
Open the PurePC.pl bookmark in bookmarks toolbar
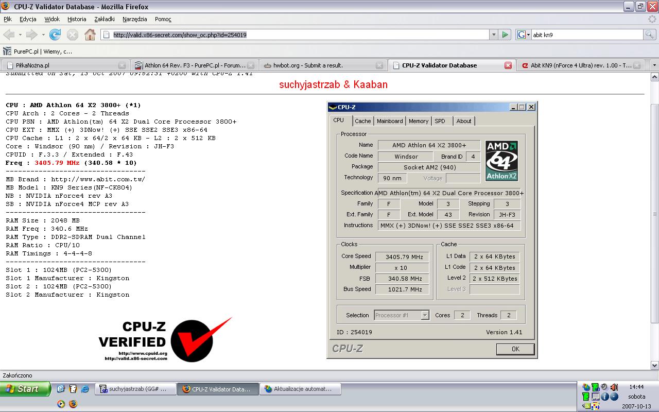pos(38,51)
